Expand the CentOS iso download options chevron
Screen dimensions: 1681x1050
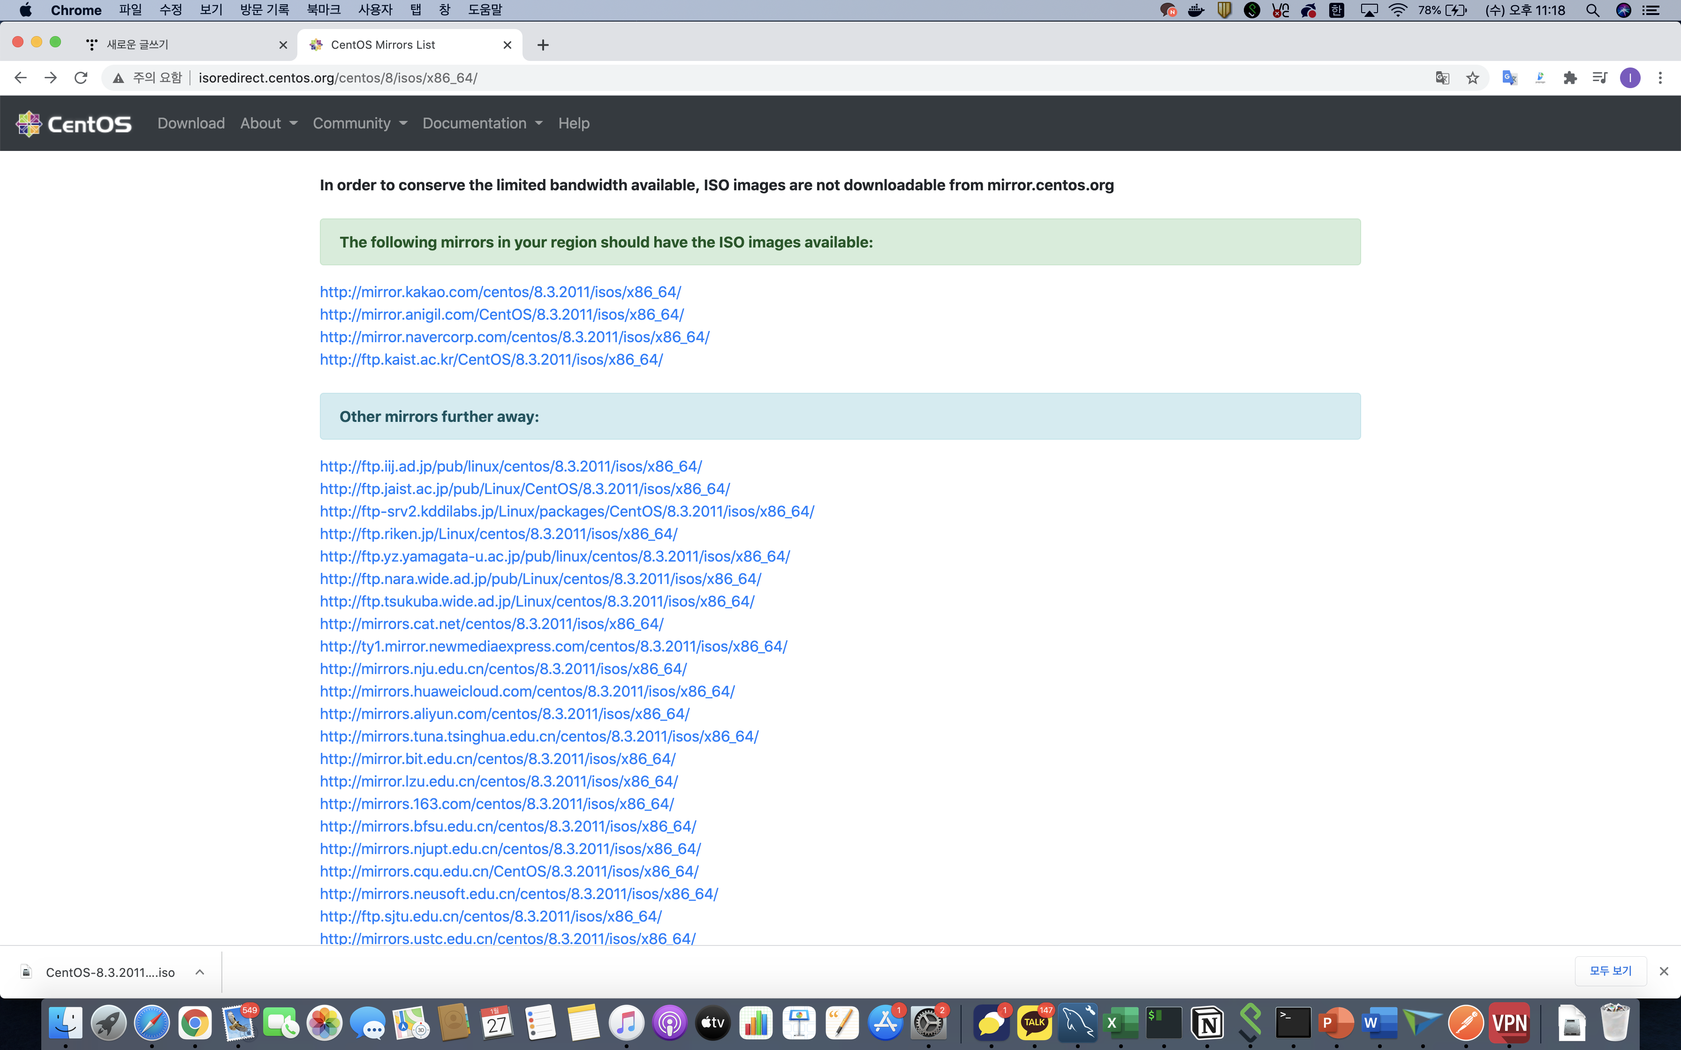pyautogui.click(x=199, y=972)
